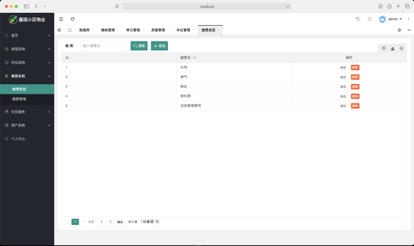The width and height of the screenshot is (414, 246).
Task: Click the rocket logo in sidebar
Action: (13, 19)
